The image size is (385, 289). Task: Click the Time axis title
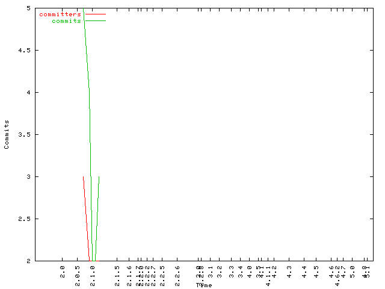tap(203, 285)
